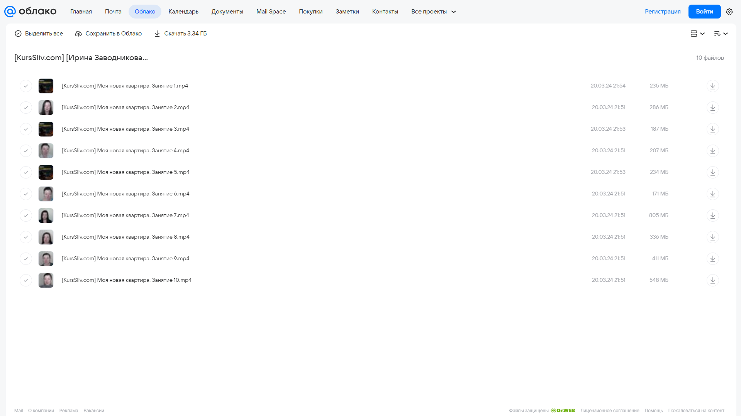Open the sort order dropdown
Viewport: 741px width, 416px height.
(x=721, y=34)
